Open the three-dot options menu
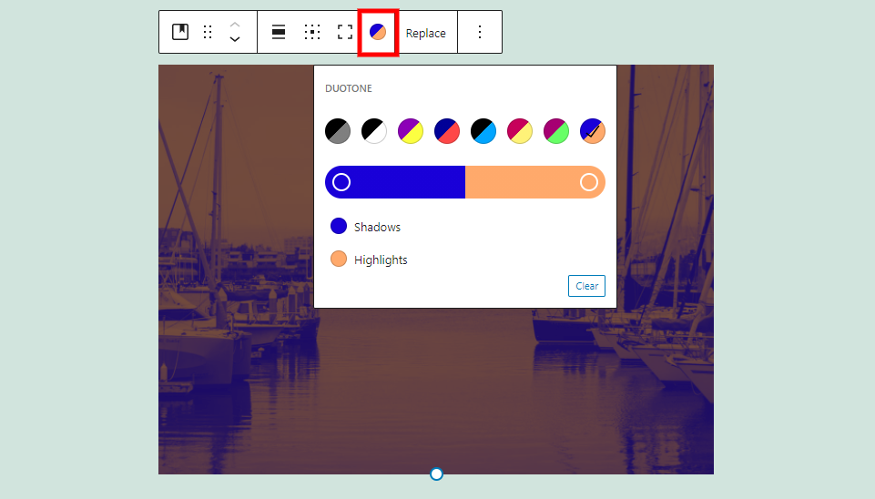875x499 pixels. click(x=480, y=32)
